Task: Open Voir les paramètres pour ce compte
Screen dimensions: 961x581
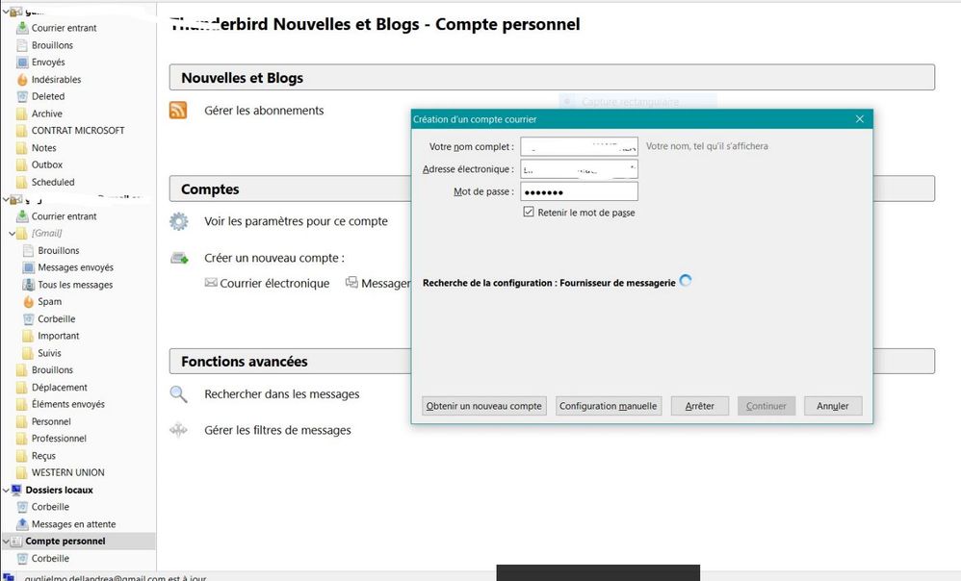Action: pyautogui.click(x=296, y=221)
